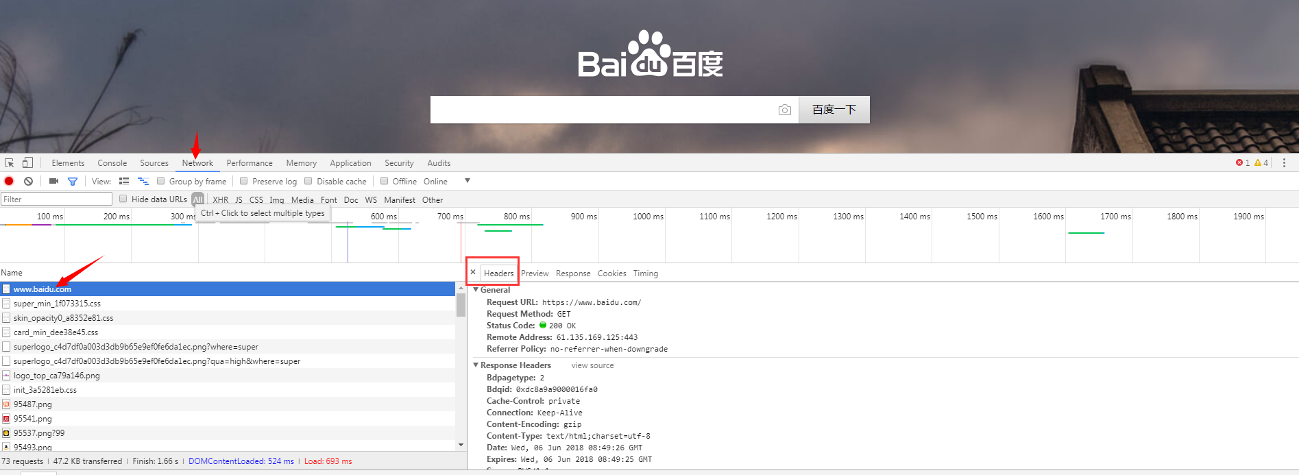1299x475 pixels.
Task: Open the Timing detail tab
Action: click(x=645, y=273)
